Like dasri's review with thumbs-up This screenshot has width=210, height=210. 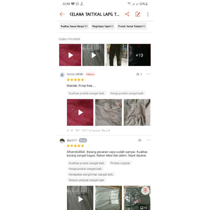(140, 140)
